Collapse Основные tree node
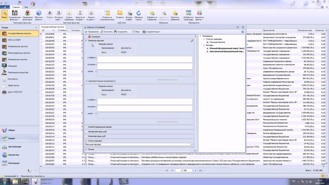The height and width of the screenshot is (185, 329). 200,36
